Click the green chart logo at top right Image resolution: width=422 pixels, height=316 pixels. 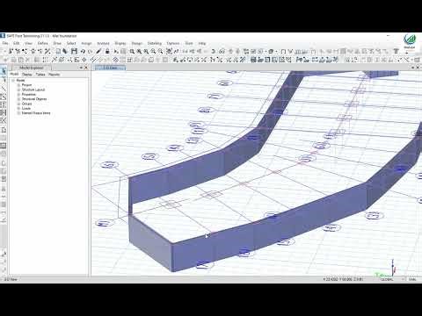pos(410,39)
